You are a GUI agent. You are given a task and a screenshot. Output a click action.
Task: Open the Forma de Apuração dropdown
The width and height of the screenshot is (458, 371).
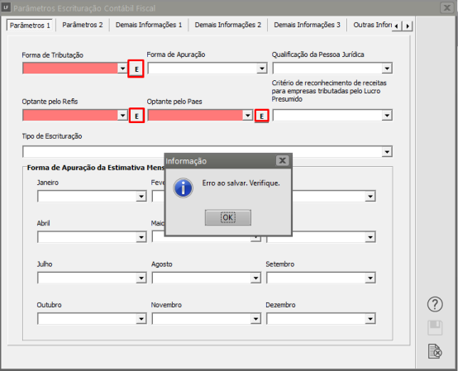(262, 69)
